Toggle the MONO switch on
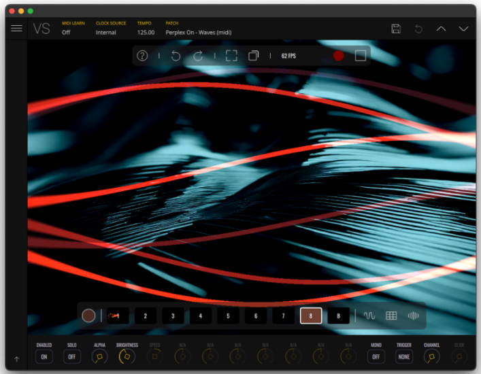The image size is (481, 374). coord(376,356)
